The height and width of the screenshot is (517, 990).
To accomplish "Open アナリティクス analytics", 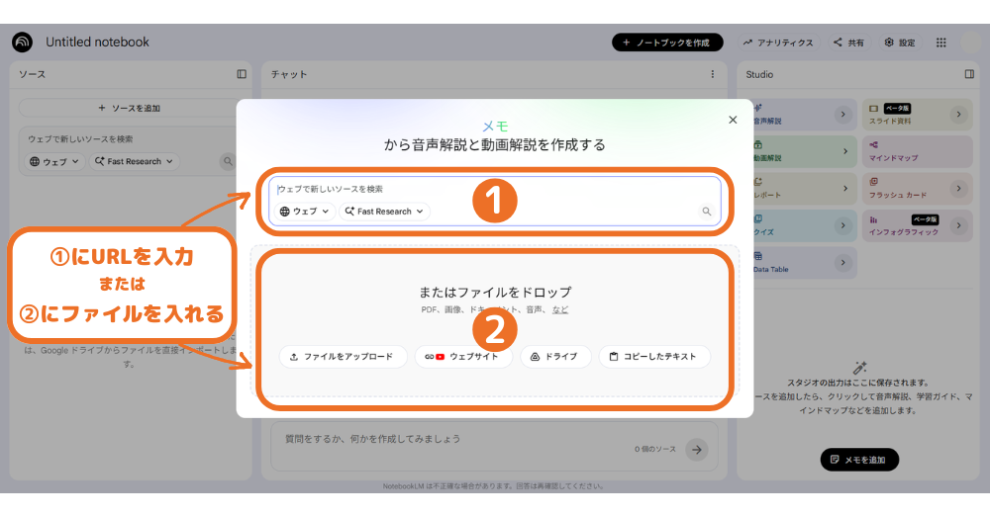I will click(778, 43).
